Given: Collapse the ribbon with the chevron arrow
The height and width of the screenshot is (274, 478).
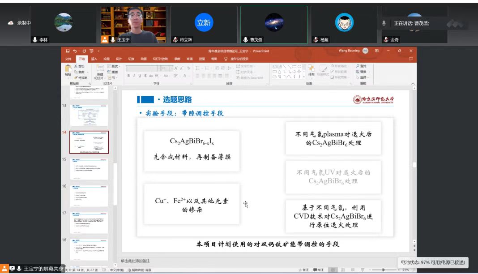Looking at the screenshot, I should (x=412, y=83).
